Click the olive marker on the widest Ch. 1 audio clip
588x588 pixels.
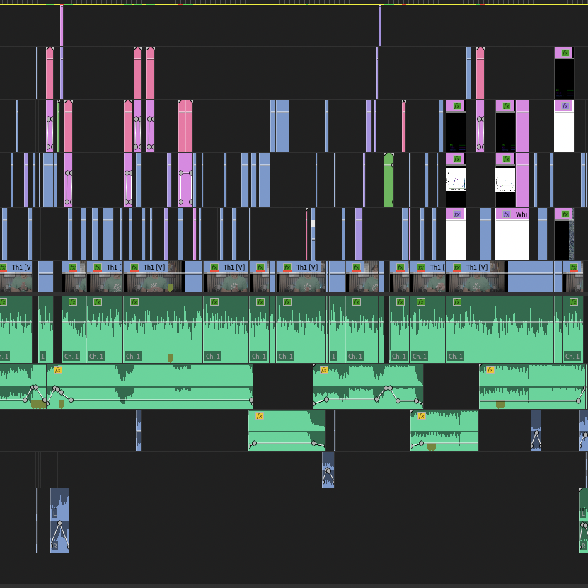tap(170, 358)
